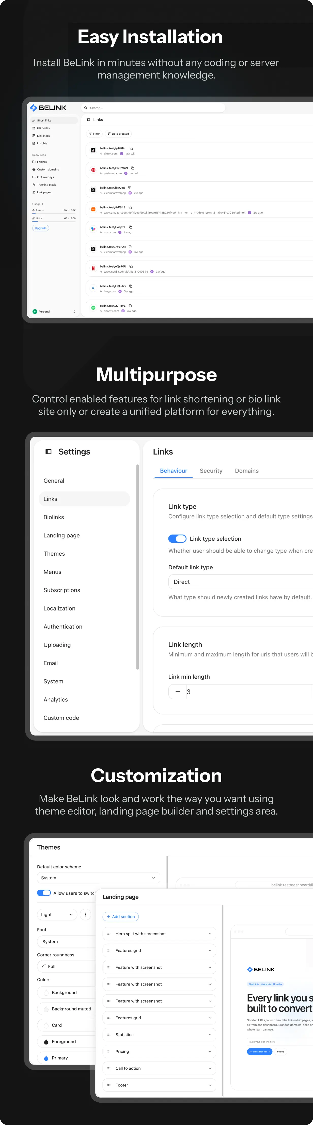Click the Link min length value field
Image resolution: width=313 pixels, height=1125 pixels.
(x=248, y=692)
